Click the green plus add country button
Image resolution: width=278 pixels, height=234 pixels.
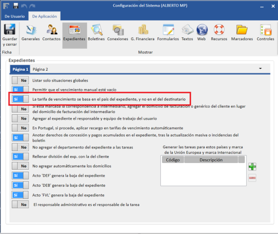252,167
